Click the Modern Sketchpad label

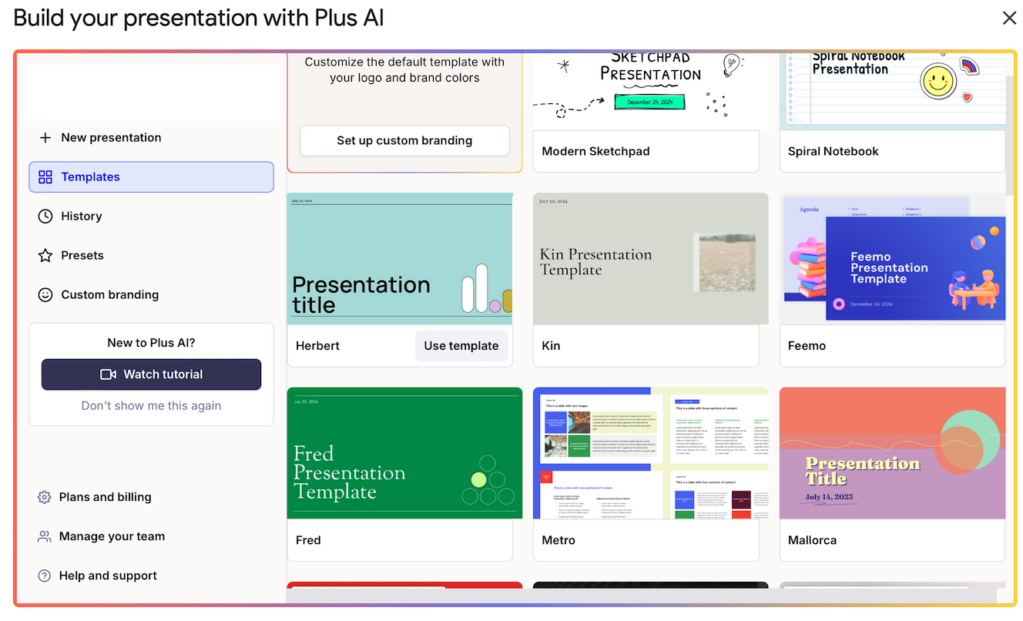click(595, 151)
